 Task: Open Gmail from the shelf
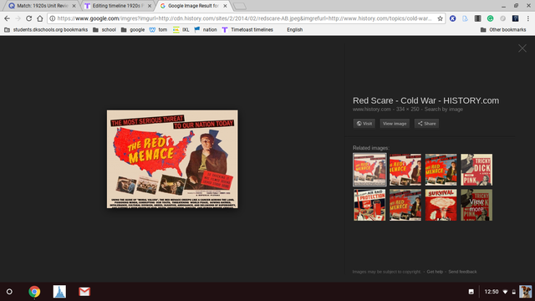84,292
